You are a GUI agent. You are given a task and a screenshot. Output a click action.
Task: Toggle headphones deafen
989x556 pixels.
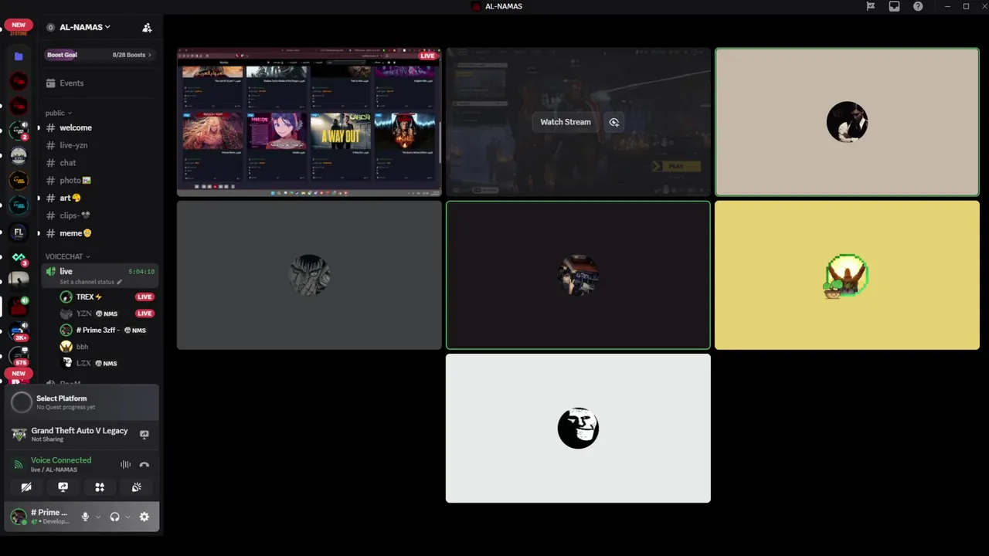point(114,517)
